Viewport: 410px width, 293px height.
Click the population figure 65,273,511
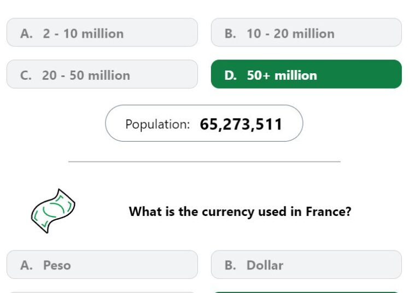pos(241,124)
